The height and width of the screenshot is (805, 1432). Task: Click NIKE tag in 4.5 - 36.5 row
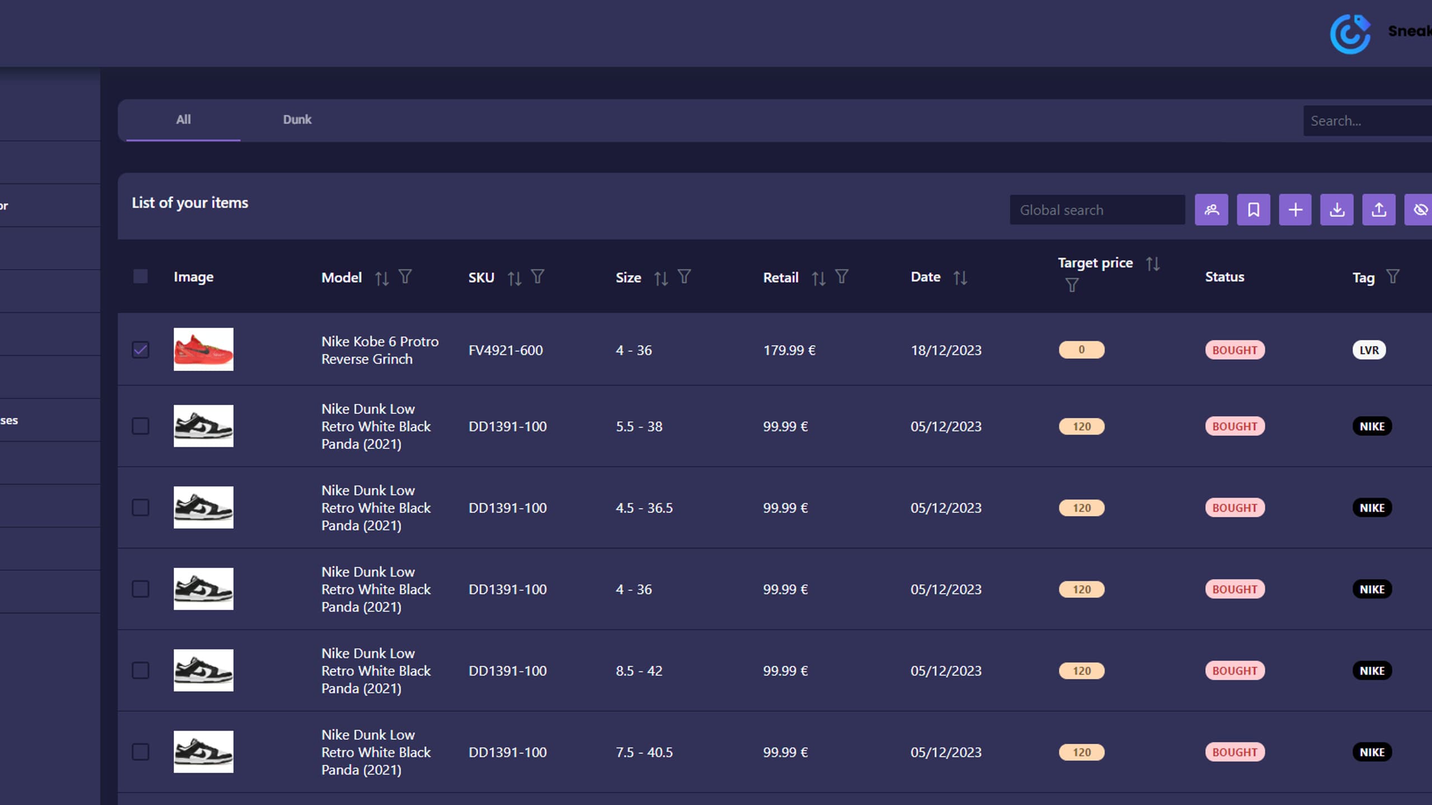pyautogui.click(x=1372, y=508)
